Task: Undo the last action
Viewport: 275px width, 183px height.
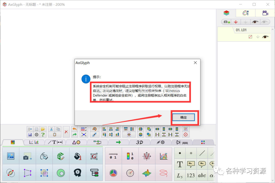Action: coord(75,129)
